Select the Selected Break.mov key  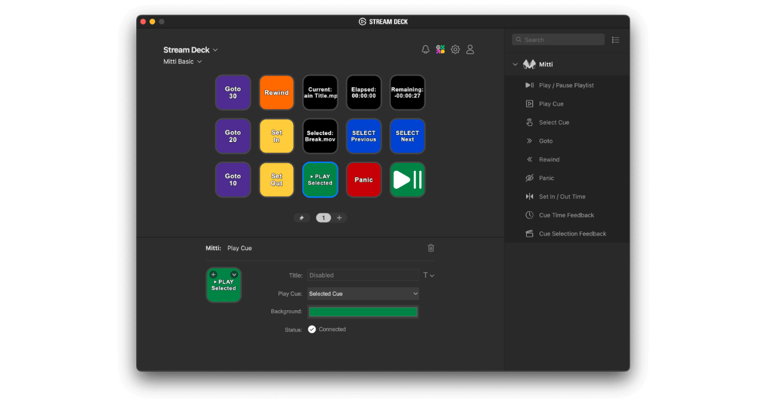pyautogui.click(x=320, y=136)
